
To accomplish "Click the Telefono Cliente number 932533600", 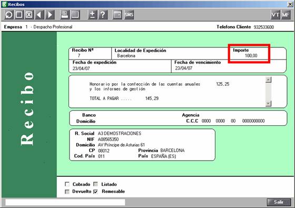I will point(263,27).
